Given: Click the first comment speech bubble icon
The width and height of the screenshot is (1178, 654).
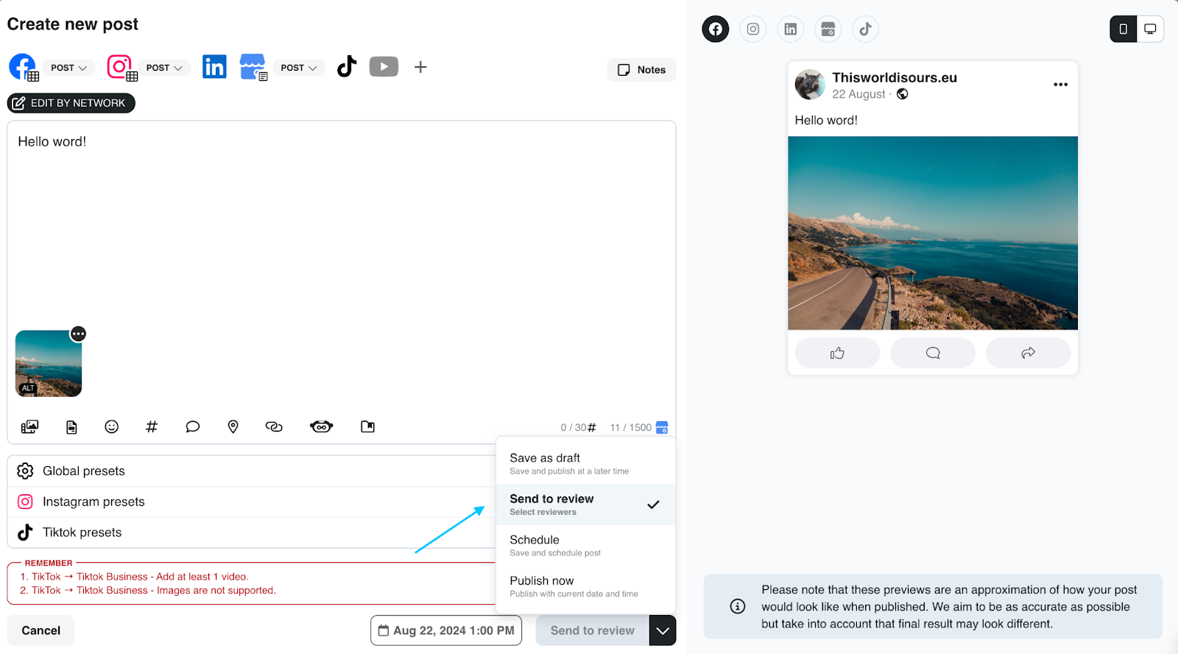Looking at the screenshot, I should [x=193, y=427].
